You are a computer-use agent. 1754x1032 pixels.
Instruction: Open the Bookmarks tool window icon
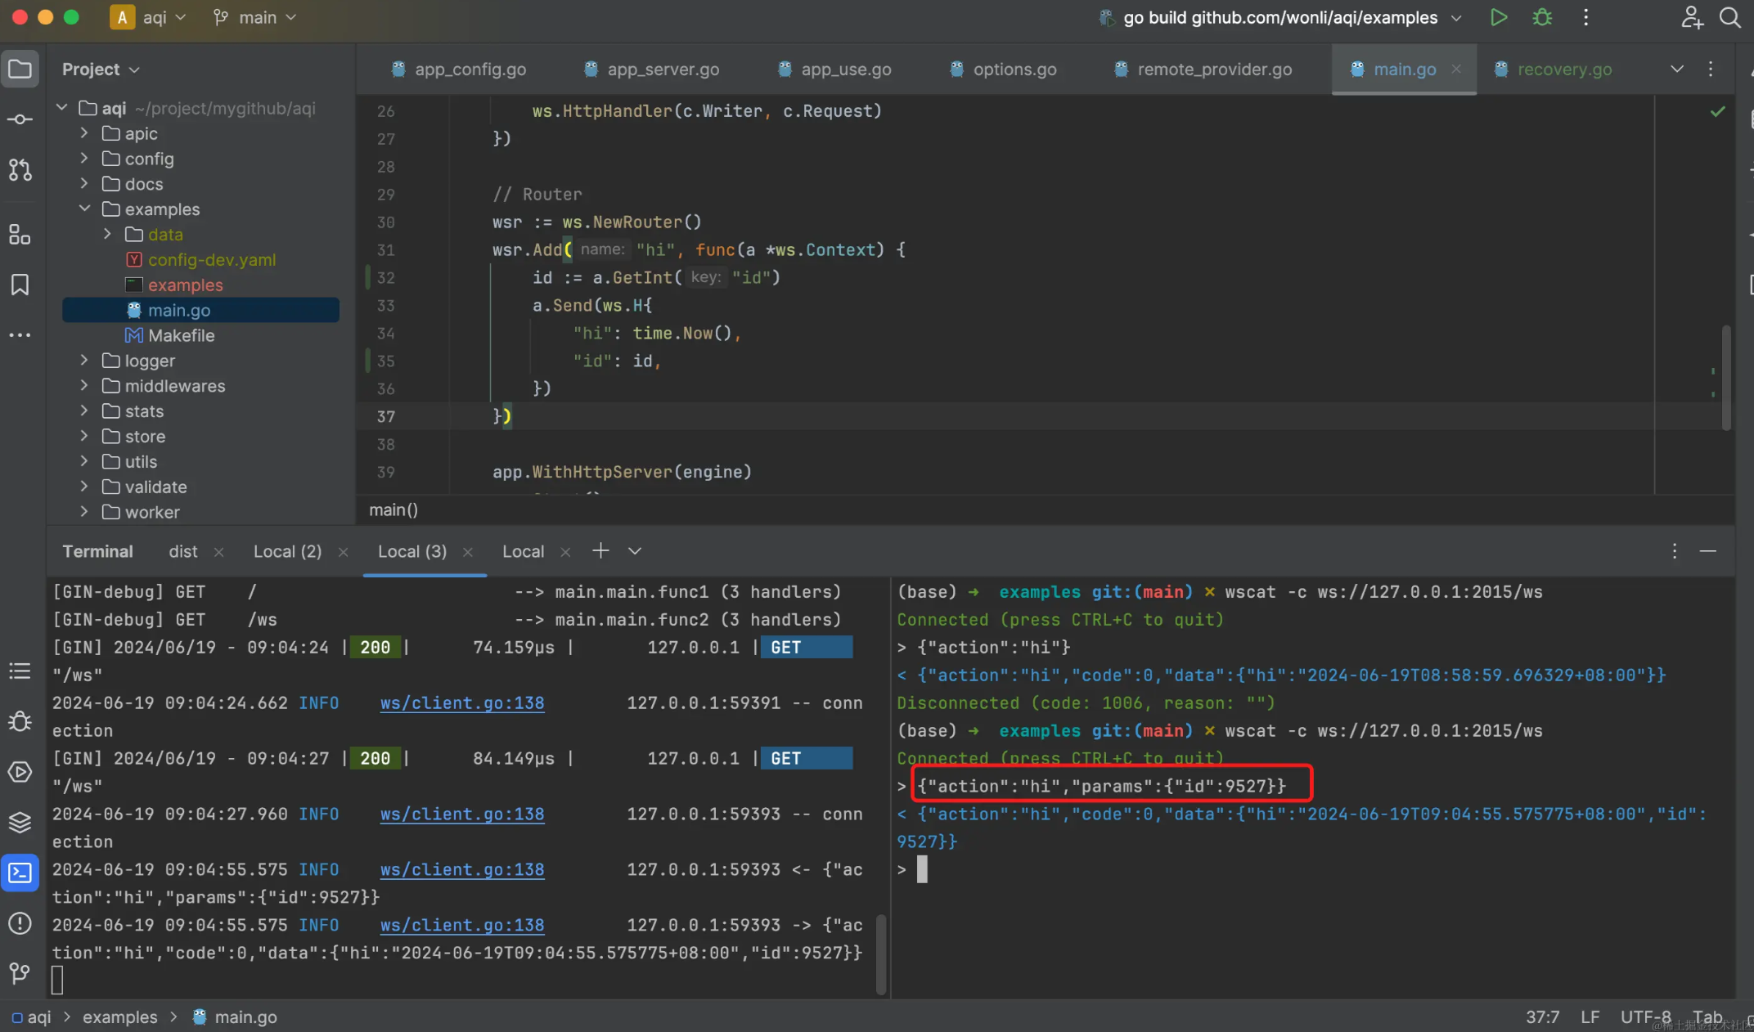click(x=20, y=285)
